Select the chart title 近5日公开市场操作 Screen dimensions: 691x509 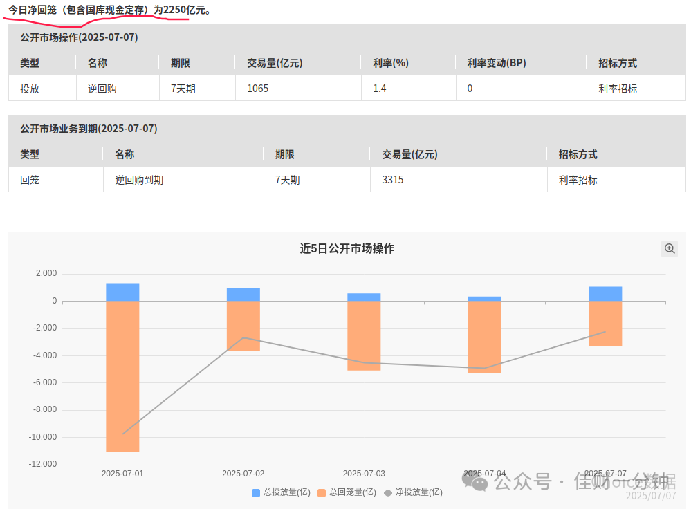click(347, 248)
